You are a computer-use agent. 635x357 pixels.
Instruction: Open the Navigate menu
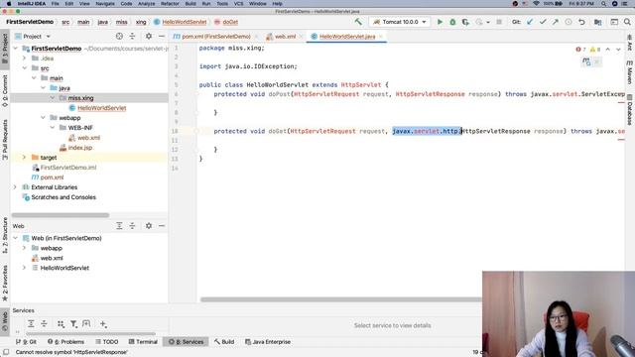click(x=105, y=4)
